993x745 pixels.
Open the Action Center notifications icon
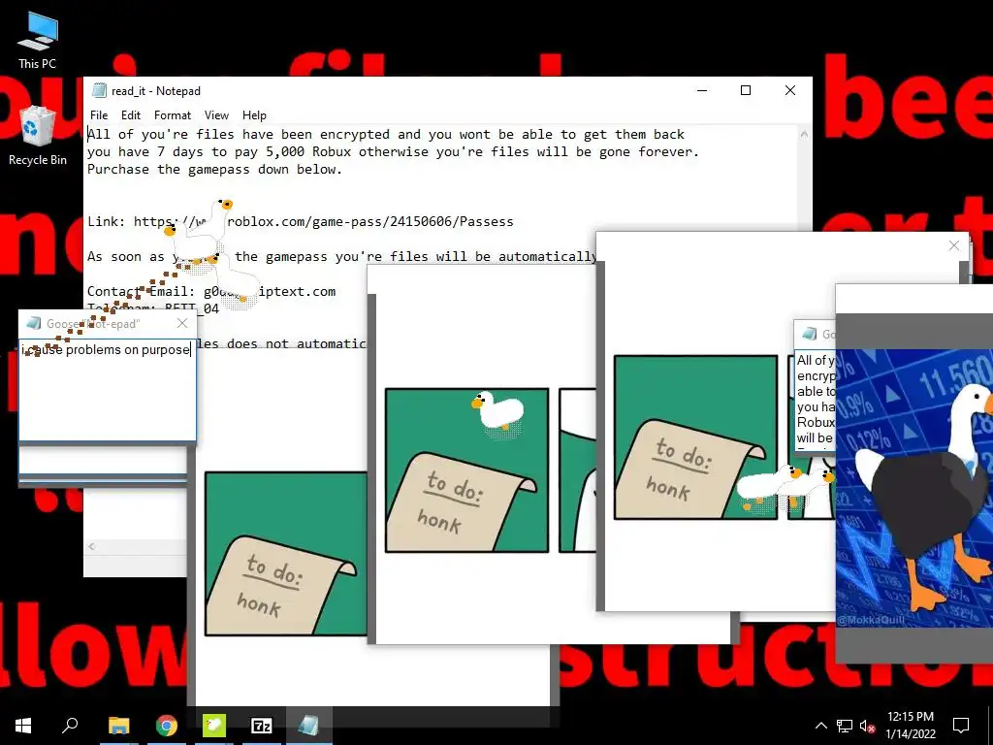point(961,726)
